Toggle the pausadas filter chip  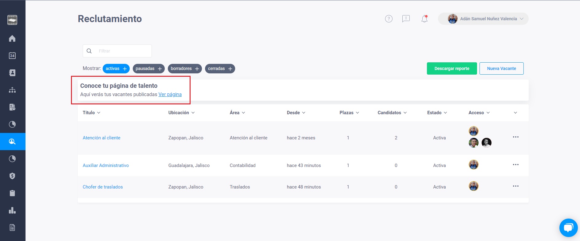[x=149, y=68]
